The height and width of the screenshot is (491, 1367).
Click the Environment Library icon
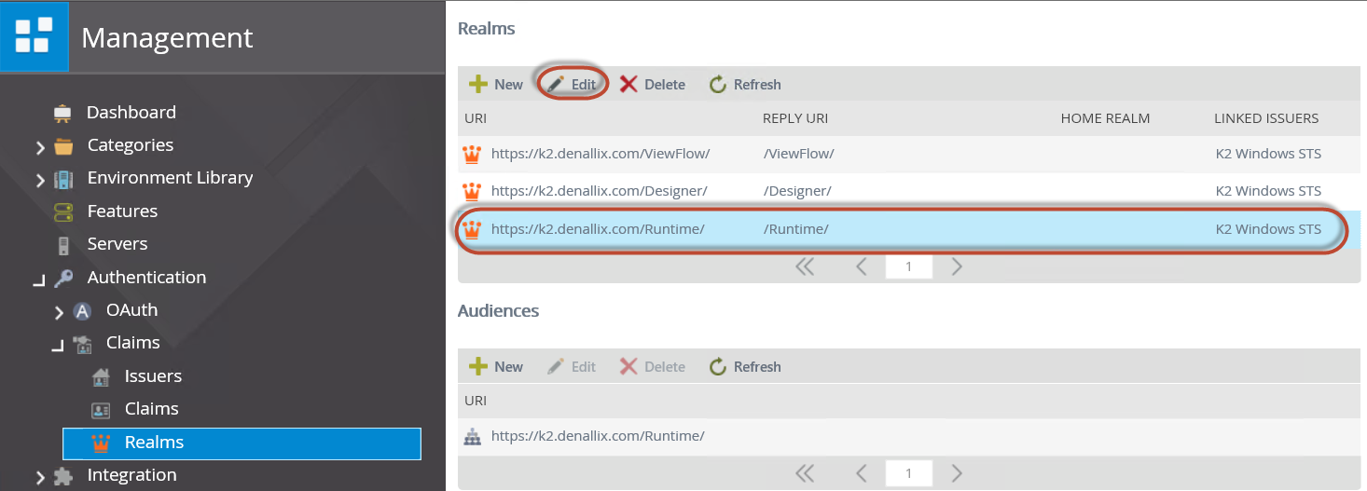[x=63, y=179]
